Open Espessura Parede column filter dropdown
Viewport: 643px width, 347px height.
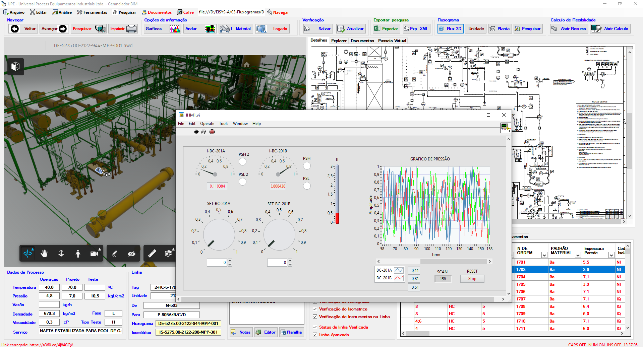(611, 255)
